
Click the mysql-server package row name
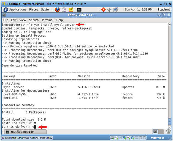pos(13,87)
